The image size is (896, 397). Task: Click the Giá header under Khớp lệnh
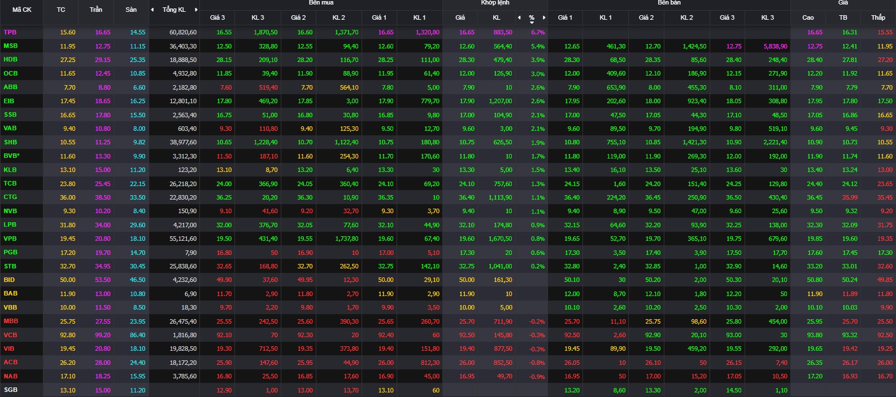(x=460, y=17)
